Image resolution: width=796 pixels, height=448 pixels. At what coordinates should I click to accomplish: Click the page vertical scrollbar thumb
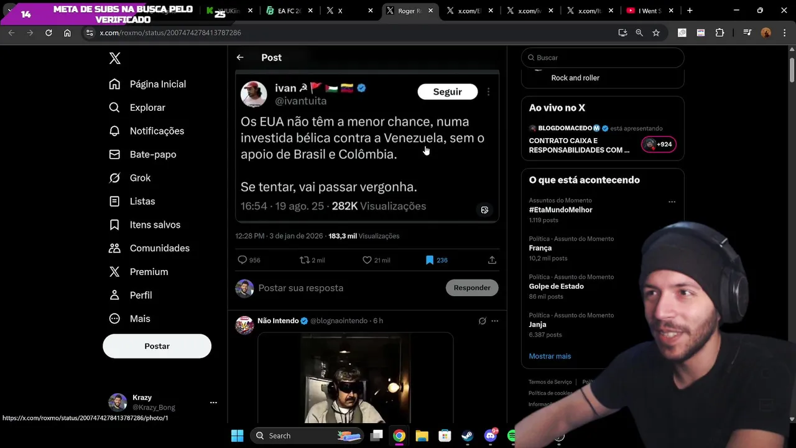click(x=792, y=70)
